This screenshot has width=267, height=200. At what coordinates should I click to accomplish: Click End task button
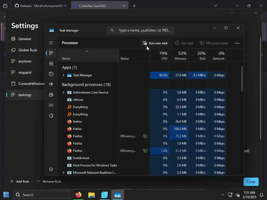point(184,43)
